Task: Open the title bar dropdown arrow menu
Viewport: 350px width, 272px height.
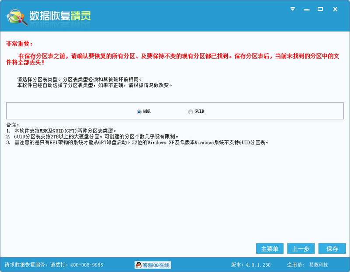Action: pos(293,9)
